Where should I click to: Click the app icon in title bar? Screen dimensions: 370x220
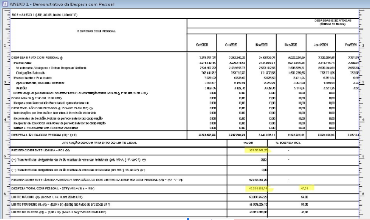click(4, 4)
